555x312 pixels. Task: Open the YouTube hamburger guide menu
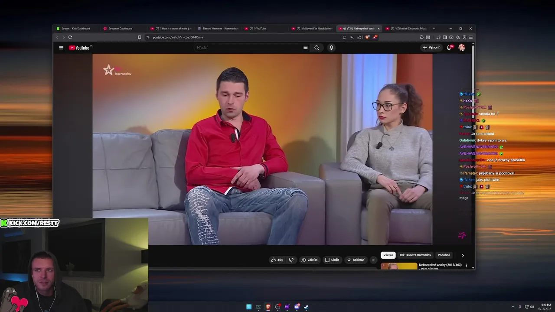[61, 48]
